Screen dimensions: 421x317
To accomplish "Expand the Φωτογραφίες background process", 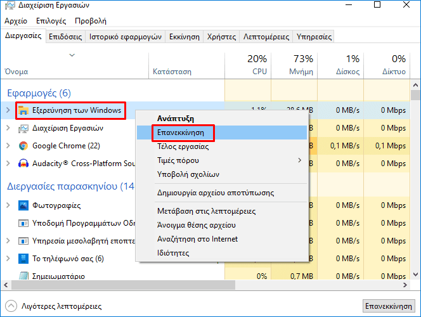I will (8, 205).
